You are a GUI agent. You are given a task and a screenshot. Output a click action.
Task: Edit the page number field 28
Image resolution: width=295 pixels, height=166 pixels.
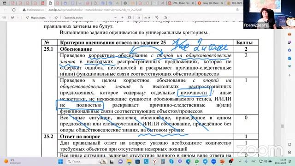tap(139, 18)
